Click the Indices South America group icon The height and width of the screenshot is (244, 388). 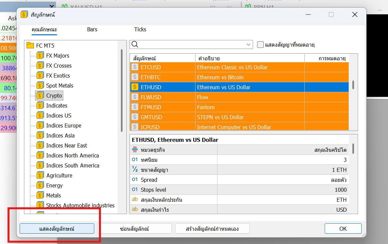click(40, 165)
